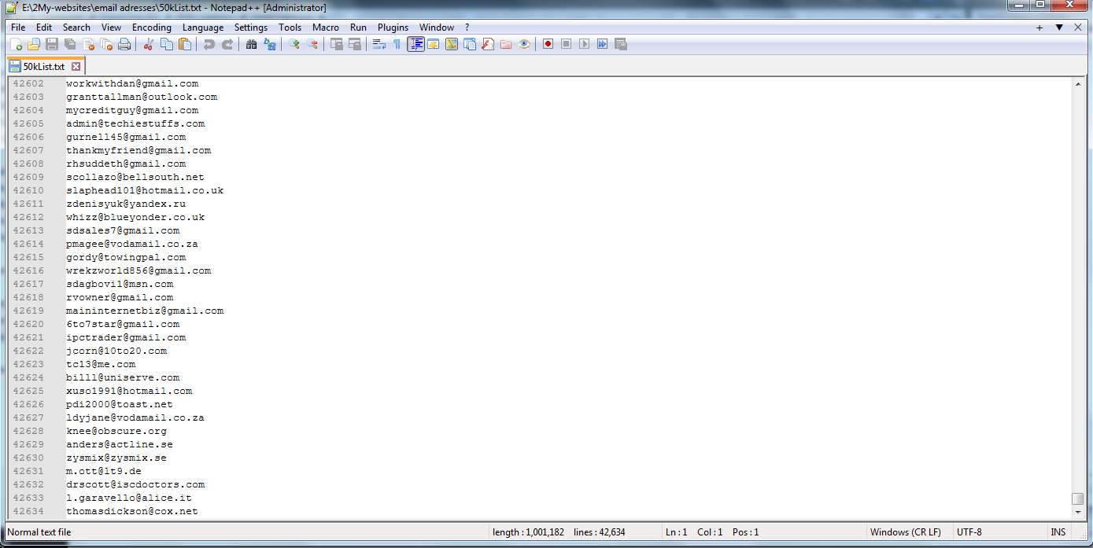Toggle synchronize horizontal scrolling icon
This screenshot has width=1093, height=548.
[x=355, y=44]
